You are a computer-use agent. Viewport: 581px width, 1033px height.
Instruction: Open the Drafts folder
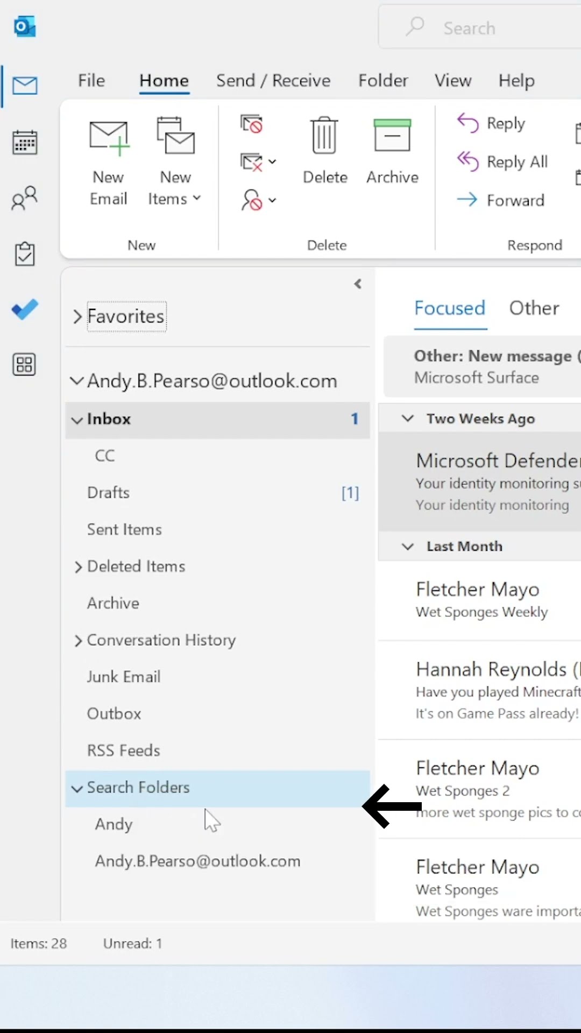click(217, 493)
